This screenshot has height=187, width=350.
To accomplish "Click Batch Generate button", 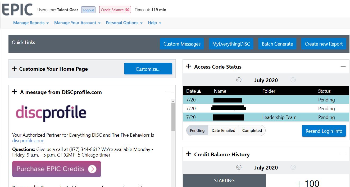I will click(x=277, y=44).
